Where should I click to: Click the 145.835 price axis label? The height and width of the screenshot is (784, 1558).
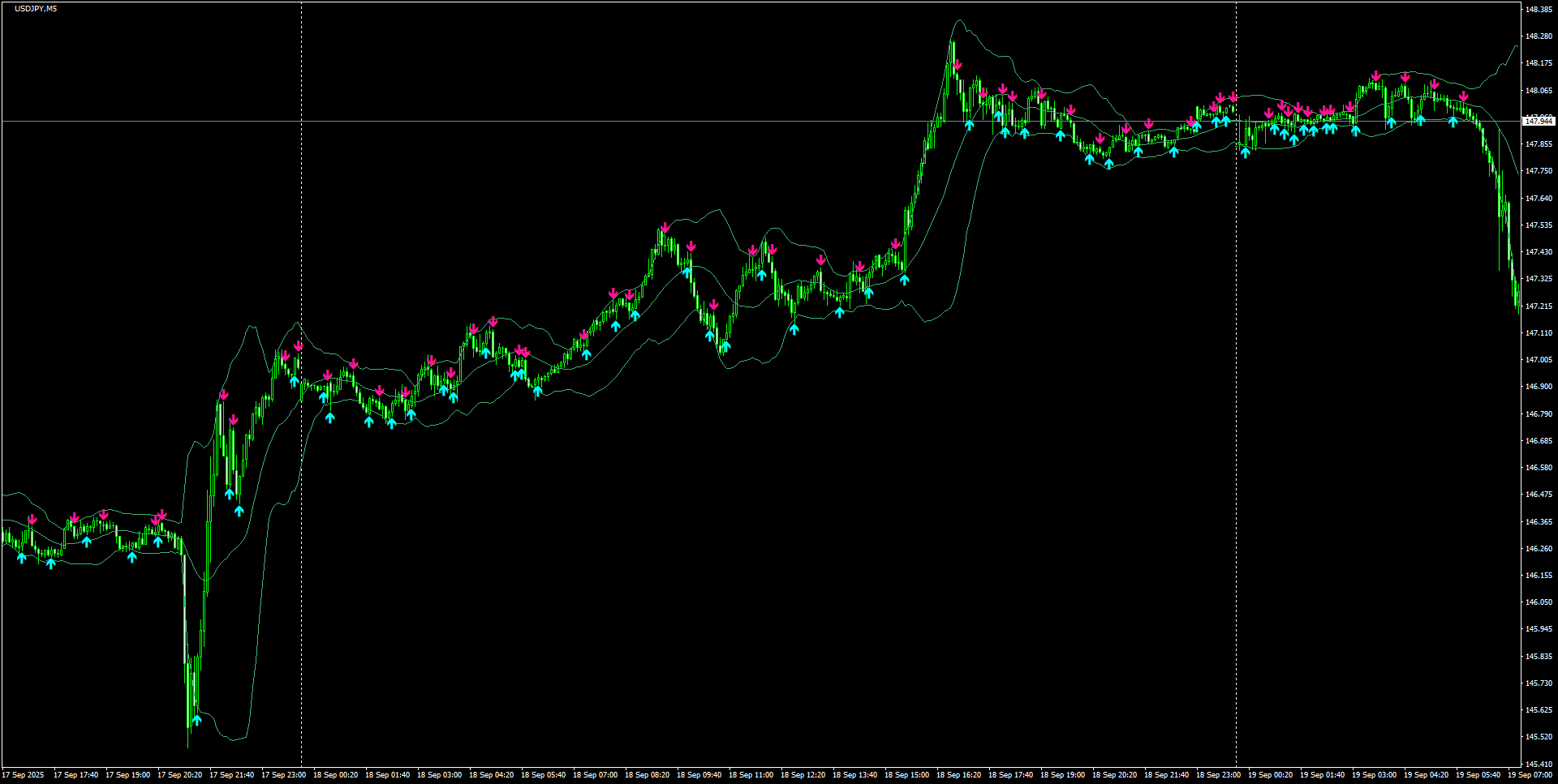(1539, 657)
